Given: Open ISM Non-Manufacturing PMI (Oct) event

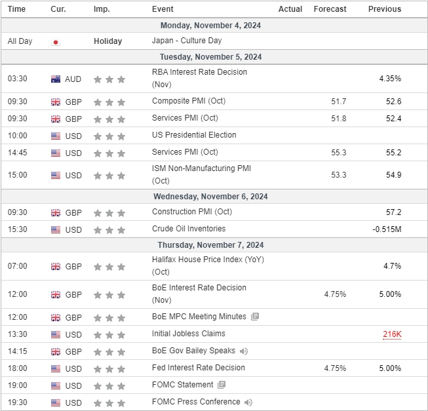Looking at the screenshot, I should click(201, 174).
